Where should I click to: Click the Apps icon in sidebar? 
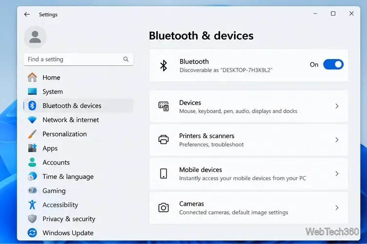32,148
